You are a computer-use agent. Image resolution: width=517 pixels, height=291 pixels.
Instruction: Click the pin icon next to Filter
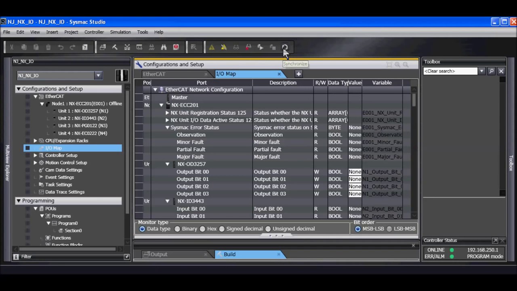127,257
